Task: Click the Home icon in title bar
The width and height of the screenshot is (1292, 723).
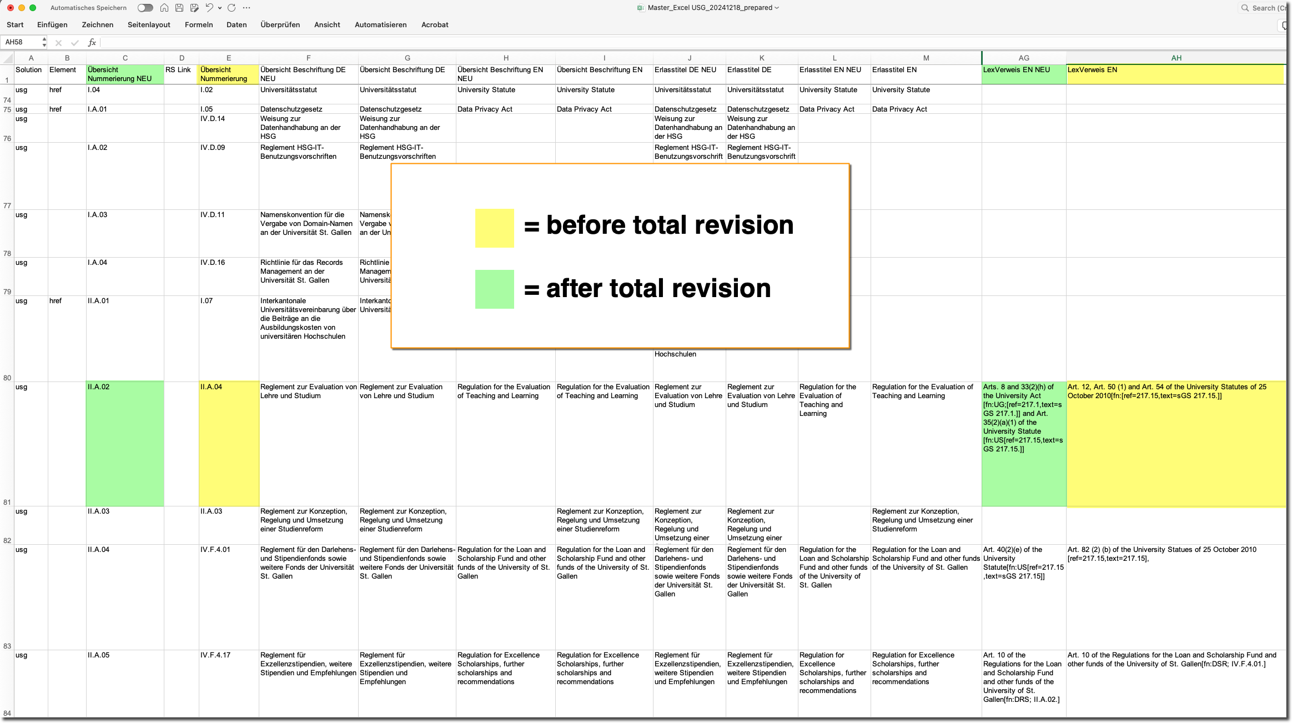Action: click(164, 8)
